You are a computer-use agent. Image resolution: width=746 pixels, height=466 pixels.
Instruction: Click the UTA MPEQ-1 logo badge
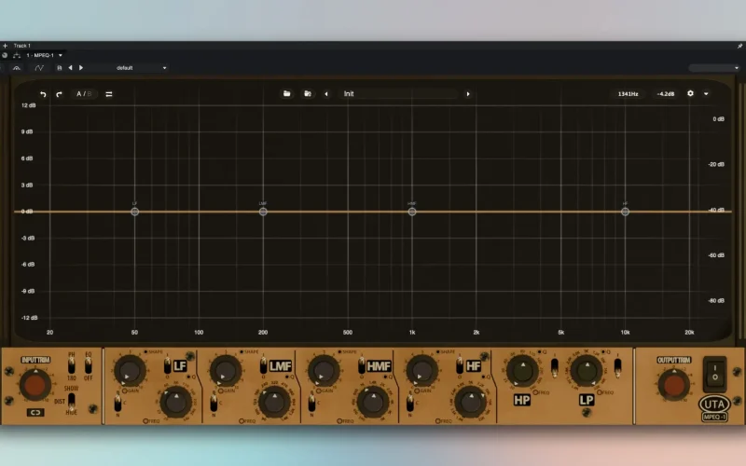(x=714, y=408)
